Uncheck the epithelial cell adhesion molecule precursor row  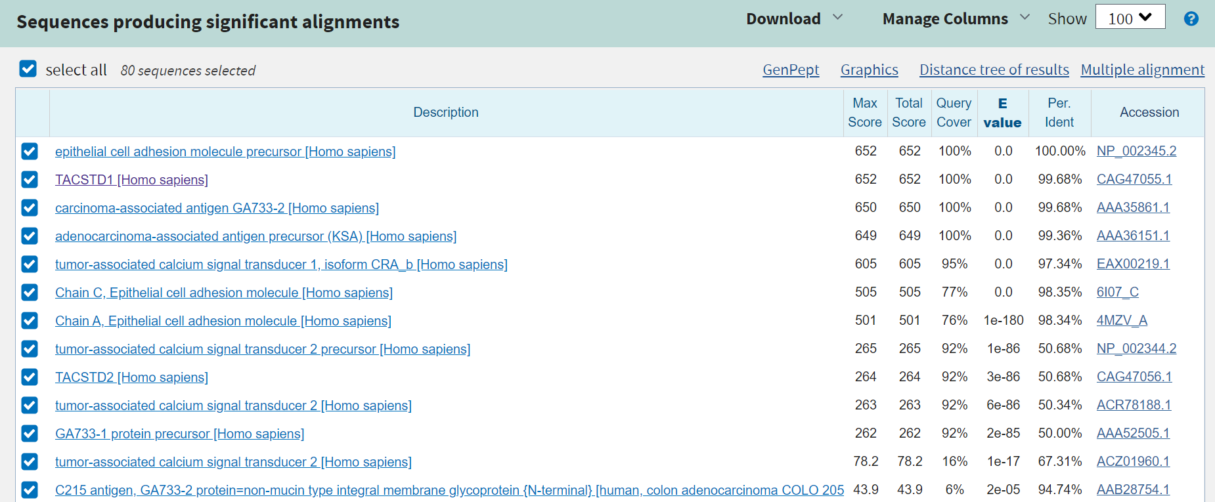(x=30, y=152)
